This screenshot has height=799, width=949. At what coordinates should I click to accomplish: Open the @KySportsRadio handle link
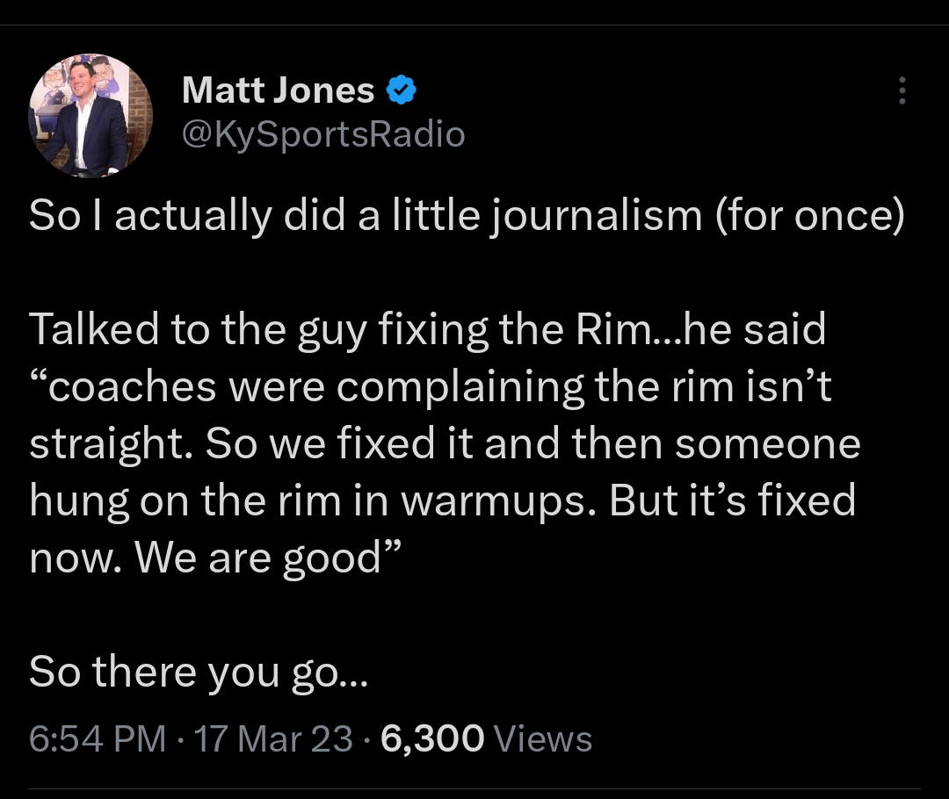(x=322, y=134)
